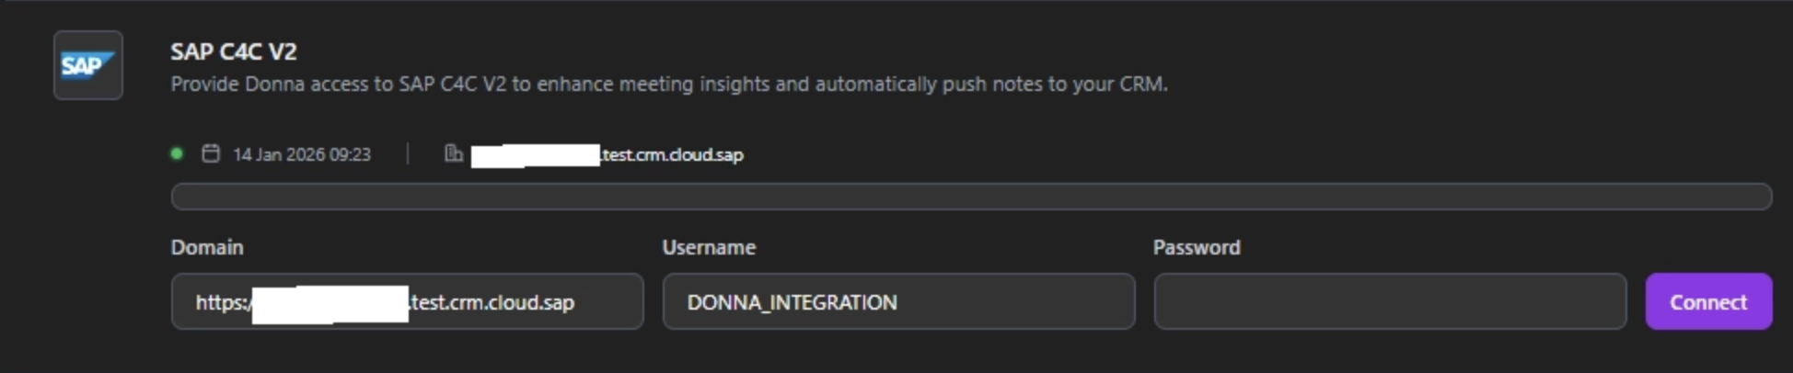Click the Domain field label
1793x373 pixels.
(207, 247)
